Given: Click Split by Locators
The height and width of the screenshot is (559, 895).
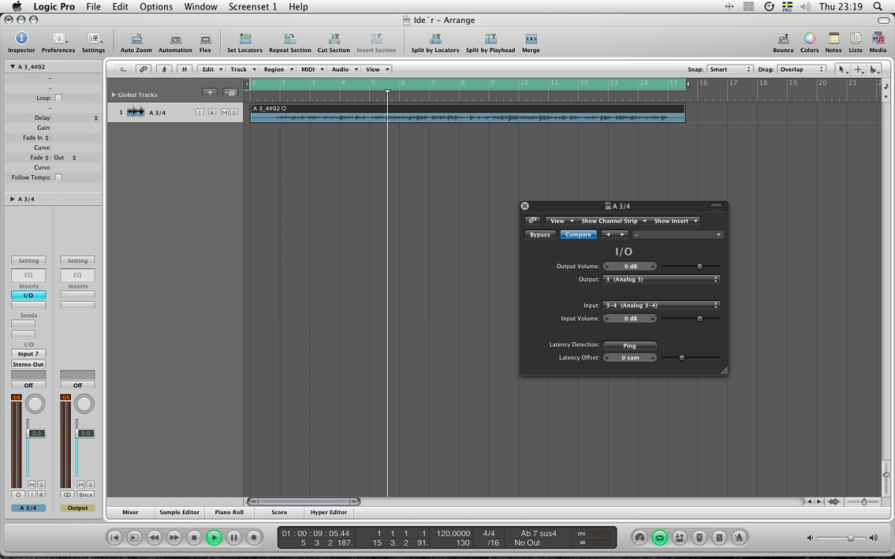Looking at the screenshot, I should point(435,42).
